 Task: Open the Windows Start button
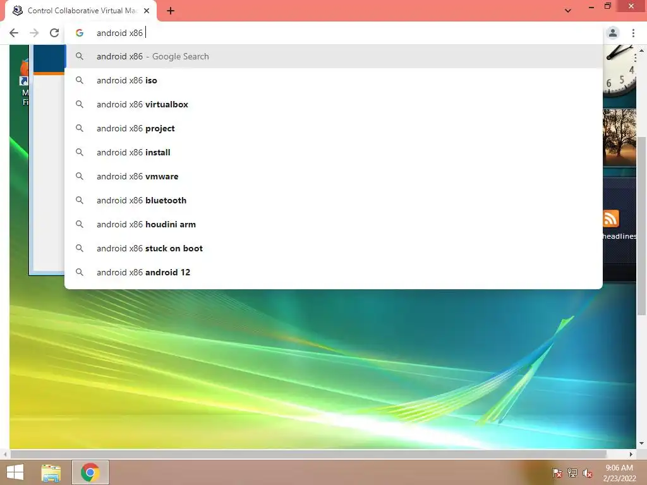point(15,472)
